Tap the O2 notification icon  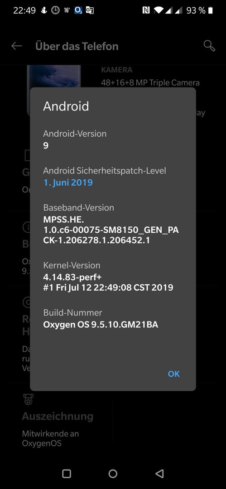pyautogui.click(x=78, y=10)
